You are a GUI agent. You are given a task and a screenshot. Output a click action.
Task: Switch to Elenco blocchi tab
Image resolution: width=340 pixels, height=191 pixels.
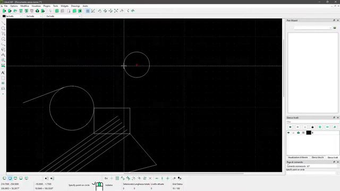point(318,158)
